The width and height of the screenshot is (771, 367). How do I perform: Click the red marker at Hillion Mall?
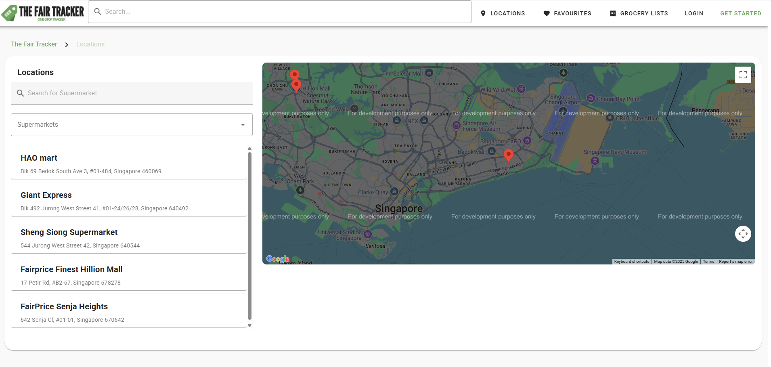(296, 86)
